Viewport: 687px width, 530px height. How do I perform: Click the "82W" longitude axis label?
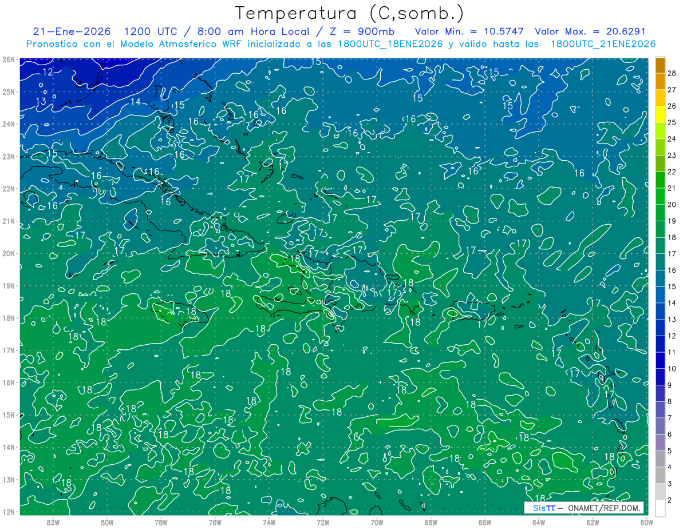[x=53, y=522]
